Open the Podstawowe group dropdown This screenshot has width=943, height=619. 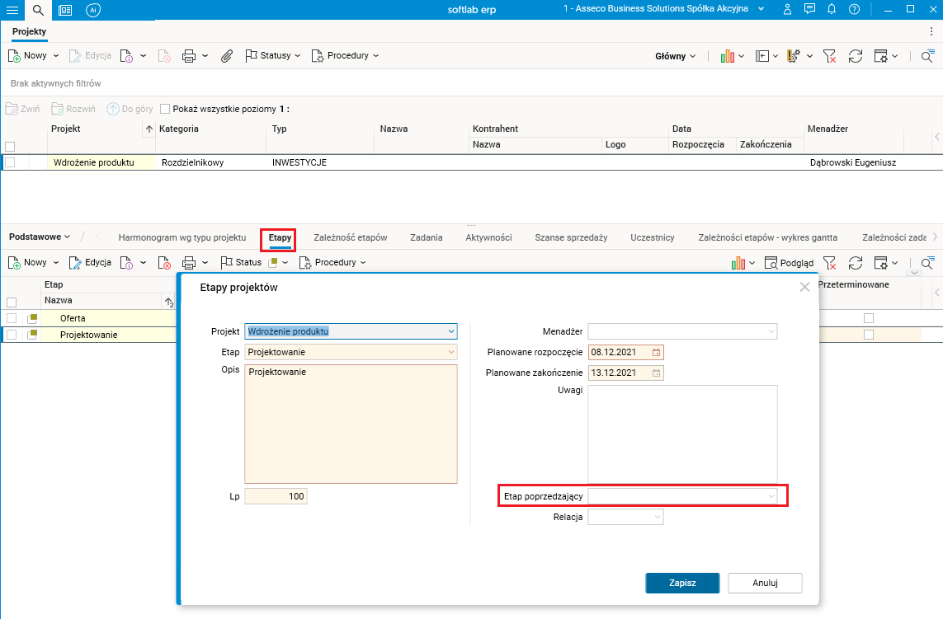click(x=40, y=237)
